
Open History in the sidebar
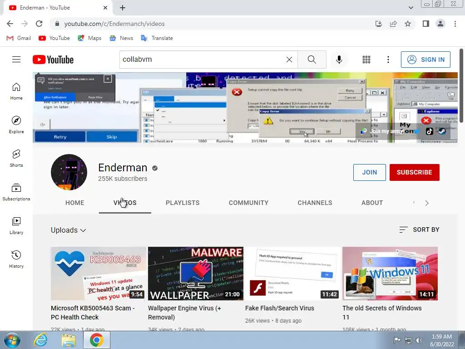[16, 259]
